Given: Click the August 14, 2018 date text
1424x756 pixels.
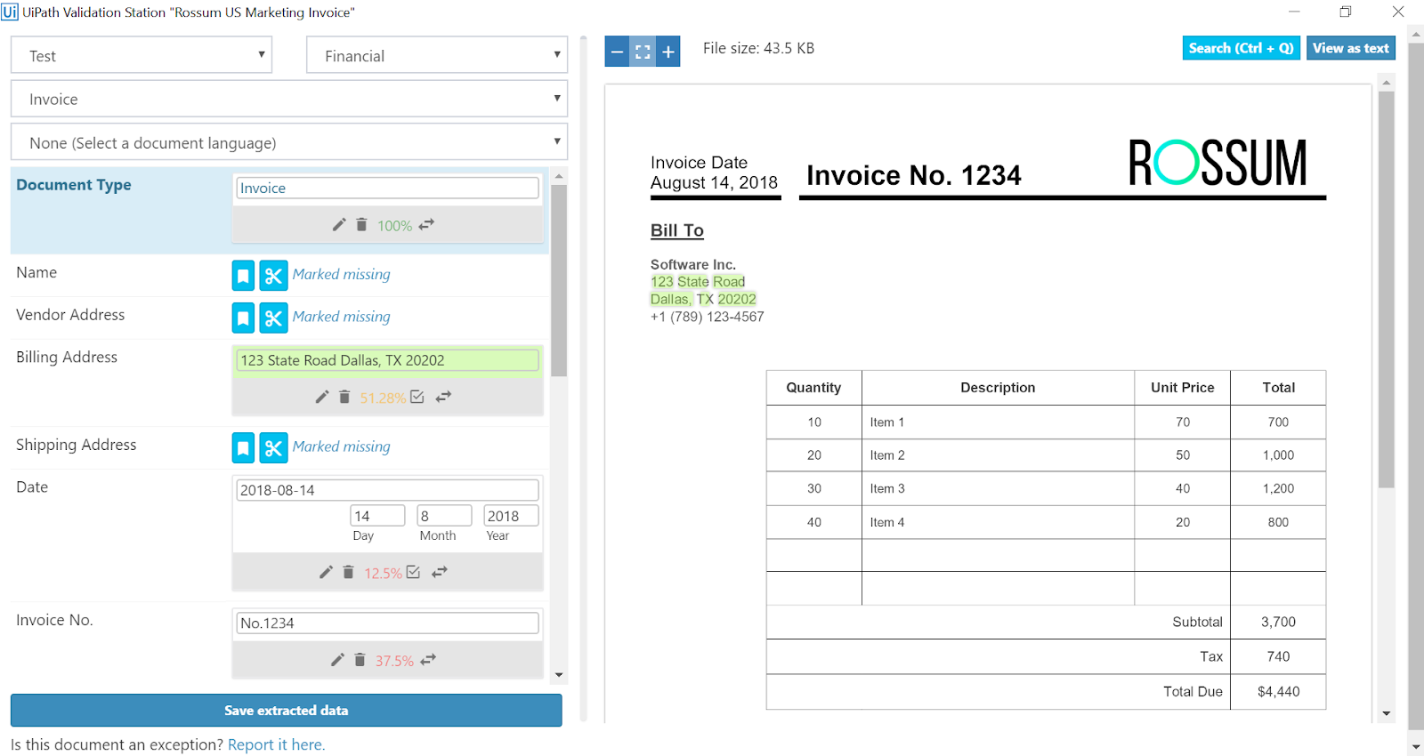Looking at the screenshot, I should (714, 182).
